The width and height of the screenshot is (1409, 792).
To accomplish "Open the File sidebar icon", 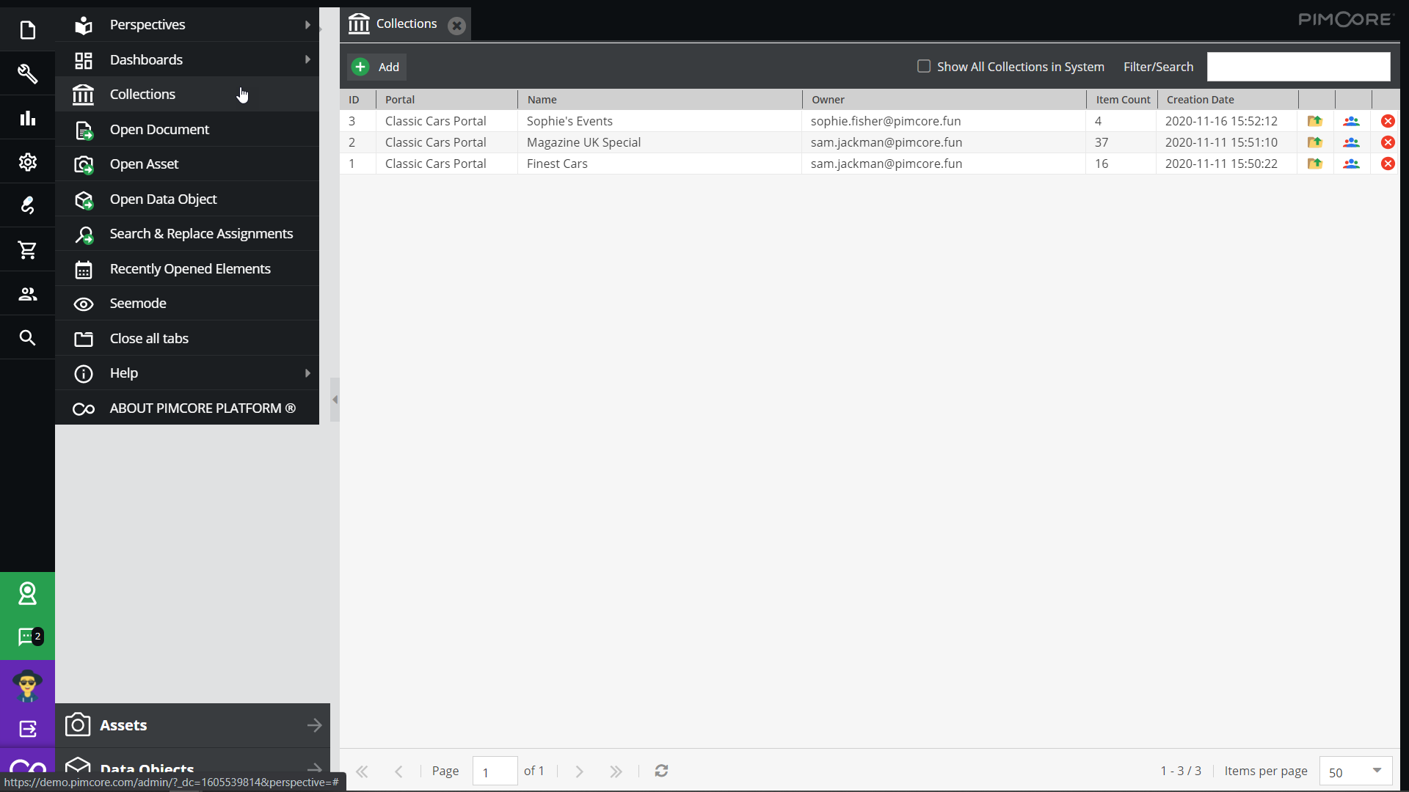I will (x=27, y=30).
